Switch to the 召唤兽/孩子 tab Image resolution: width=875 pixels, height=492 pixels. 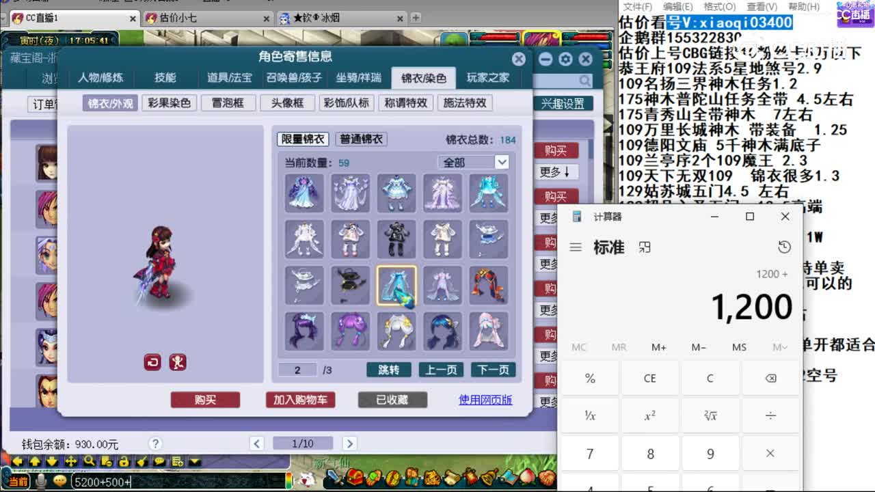[x=294, y=78]
